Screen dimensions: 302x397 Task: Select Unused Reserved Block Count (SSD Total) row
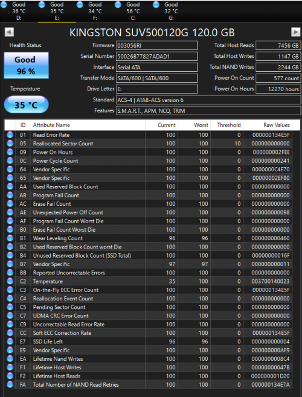click(149, 255)
